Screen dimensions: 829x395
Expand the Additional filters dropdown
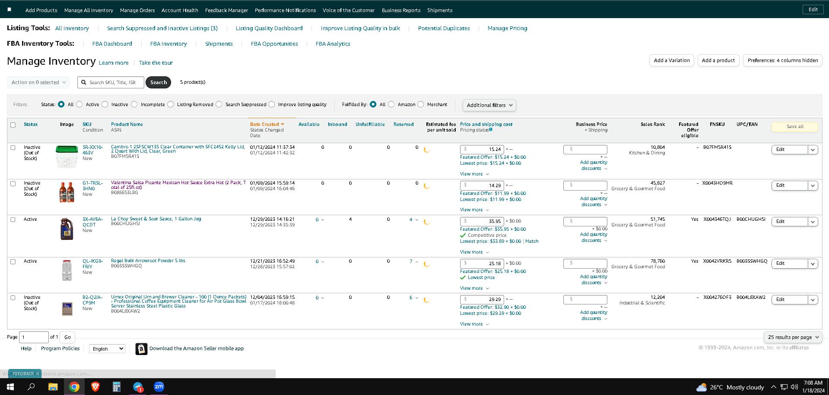pyautogui.click(x=489, y=105)
